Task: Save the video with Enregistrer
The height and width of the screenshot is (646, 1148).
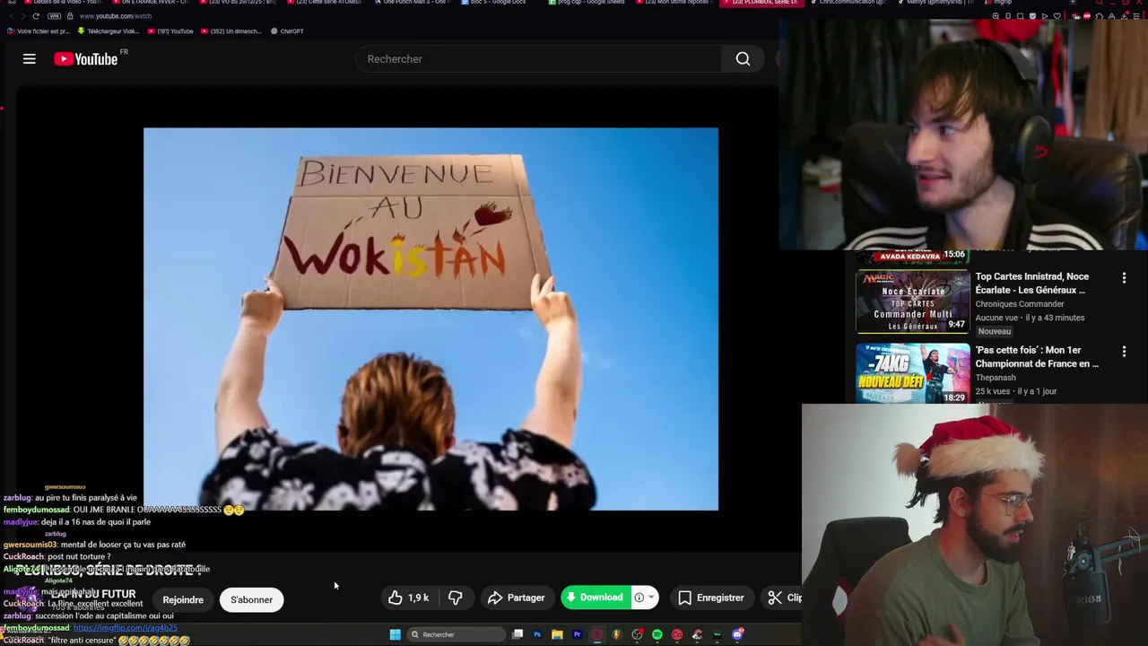Action: click(711, 598)
